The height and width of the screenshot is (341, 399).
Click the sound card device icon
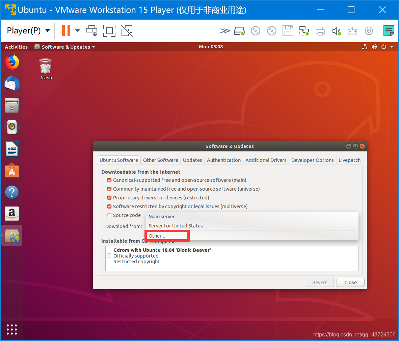[337, 31]
